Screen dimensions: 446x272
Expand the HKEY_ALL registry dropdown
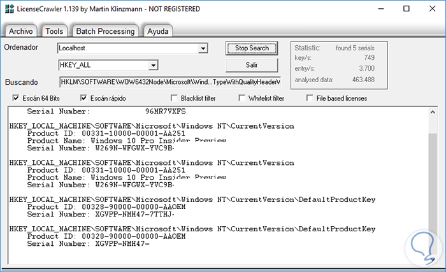[x=153, y=65]
